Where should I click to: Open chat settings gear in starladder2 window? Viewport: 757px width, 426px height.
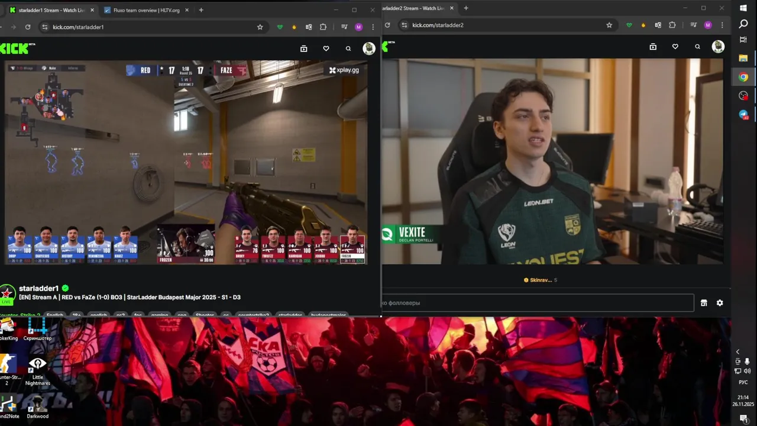720,303
